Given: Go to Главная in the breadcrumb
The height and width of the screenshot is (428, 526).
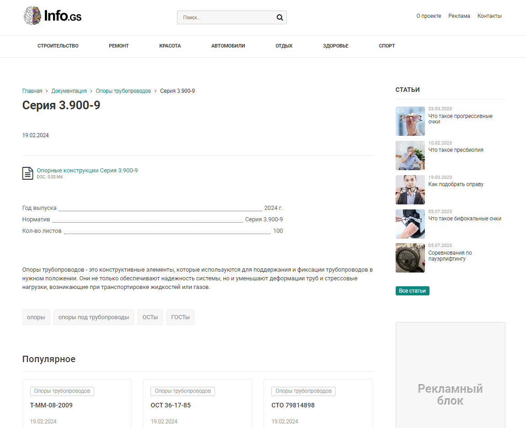Looking at the screenshot, I should pos(32,91).
